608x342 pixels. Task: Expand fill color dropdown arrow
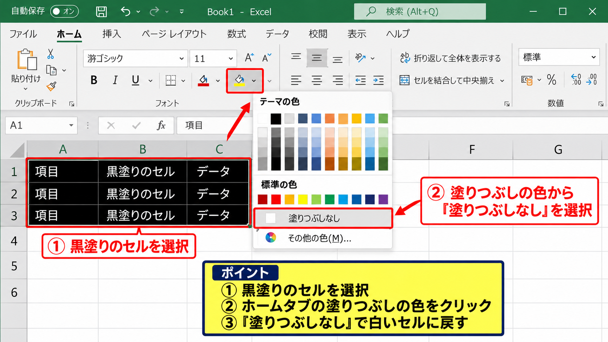(x=254, y=81)
